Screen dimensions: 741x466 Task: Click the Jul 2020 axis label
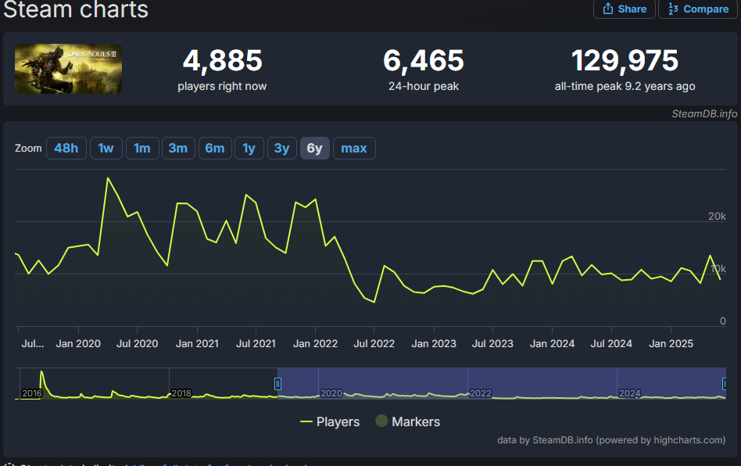pos(138,343)
